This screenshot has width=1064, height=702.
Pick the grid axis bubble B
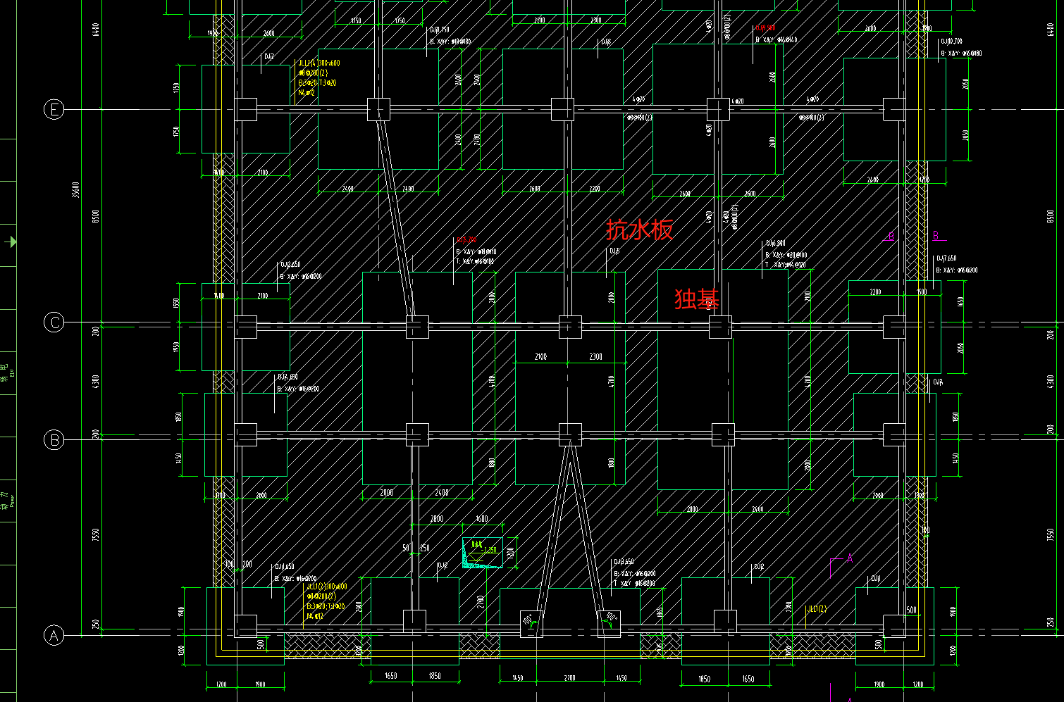pyautogui.click(x=54, y=440)
